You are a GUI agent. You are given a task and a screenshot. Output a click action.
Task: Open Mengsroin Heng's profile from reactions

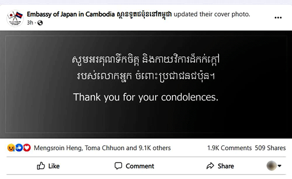[x=58, y=148]
